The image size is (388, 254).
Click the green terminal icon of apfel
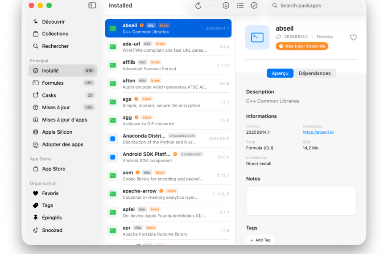pyautogui.click(x=112, y=212)
